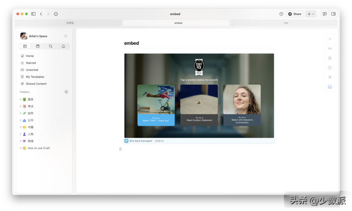Click the block drag handle below video
Screen dimensions: 352x211
120,149
